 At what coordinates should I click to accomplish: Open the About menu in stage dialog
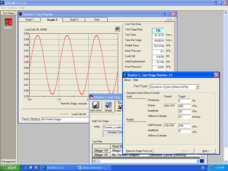[127, 80]
